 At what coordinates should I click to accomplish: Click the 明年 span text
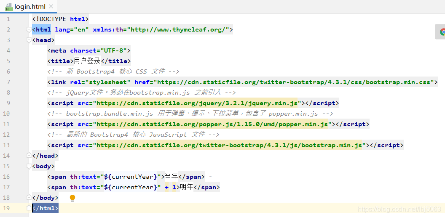187,187
